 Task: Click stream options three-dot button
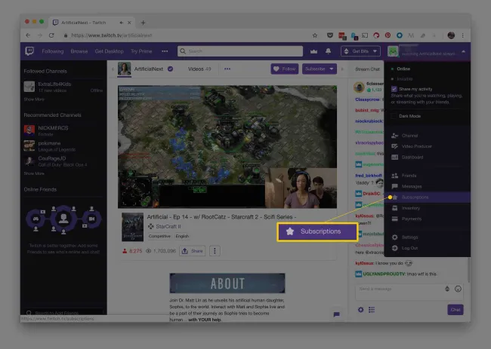(215, 250)
